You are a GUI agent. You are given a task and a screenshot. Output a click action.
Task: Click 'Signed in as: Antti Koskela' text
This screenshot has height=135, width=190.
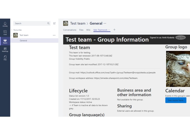(x=162, y=37)
